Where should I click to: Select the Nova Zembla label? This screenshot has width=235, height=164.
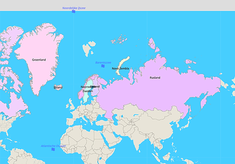[x=120, y=69]
